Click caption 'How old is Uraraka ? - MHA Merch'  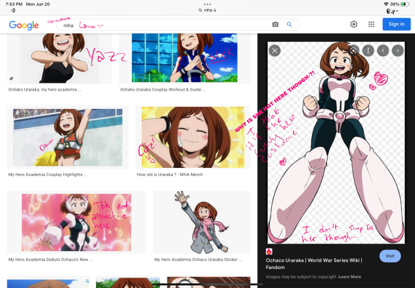[x=170, y=175]
